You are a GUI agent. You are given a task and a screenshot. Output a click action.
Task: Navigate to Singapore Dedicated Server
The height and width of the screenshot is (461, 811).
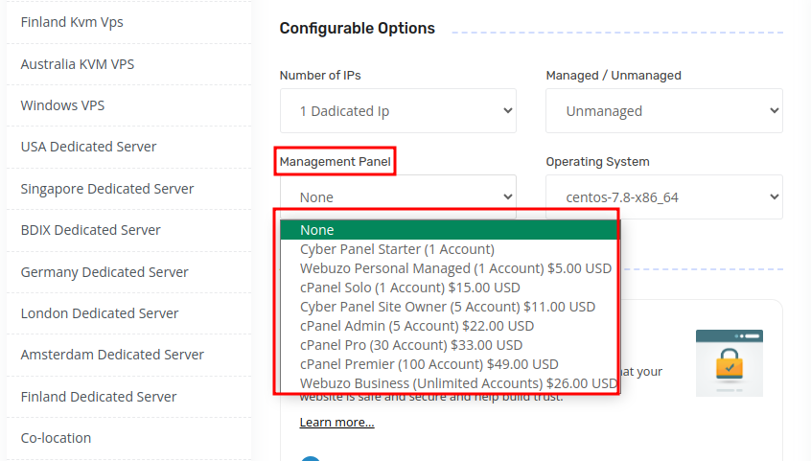[106, 189]
